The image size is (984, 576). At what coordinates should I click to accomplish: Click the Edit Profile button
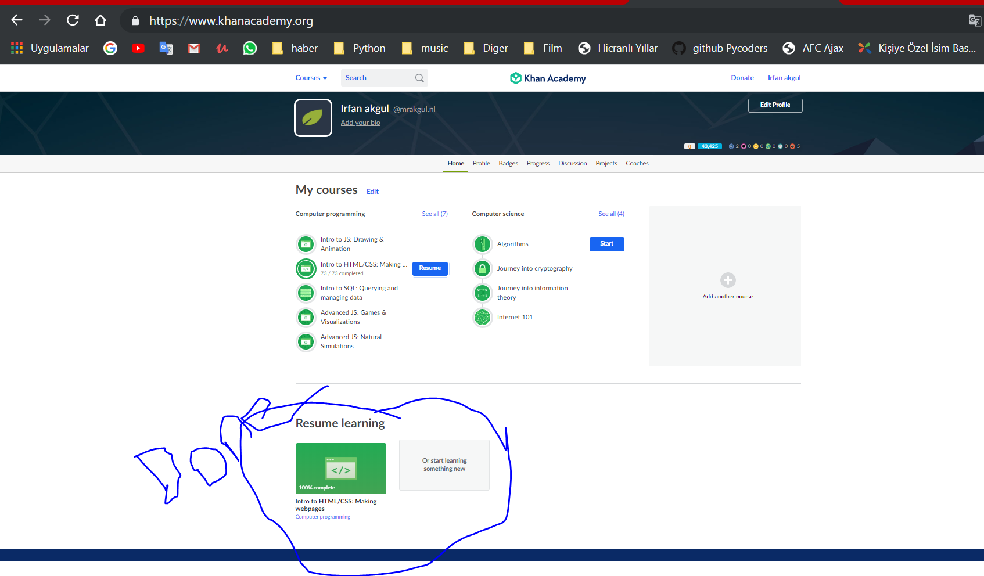click(x=775, y=105)
